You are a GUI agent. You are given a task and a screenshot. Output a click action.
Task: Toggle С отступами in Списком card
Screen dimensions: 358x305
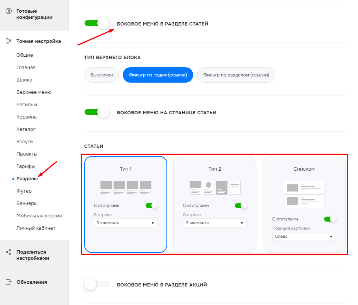(x=330, y=219)
